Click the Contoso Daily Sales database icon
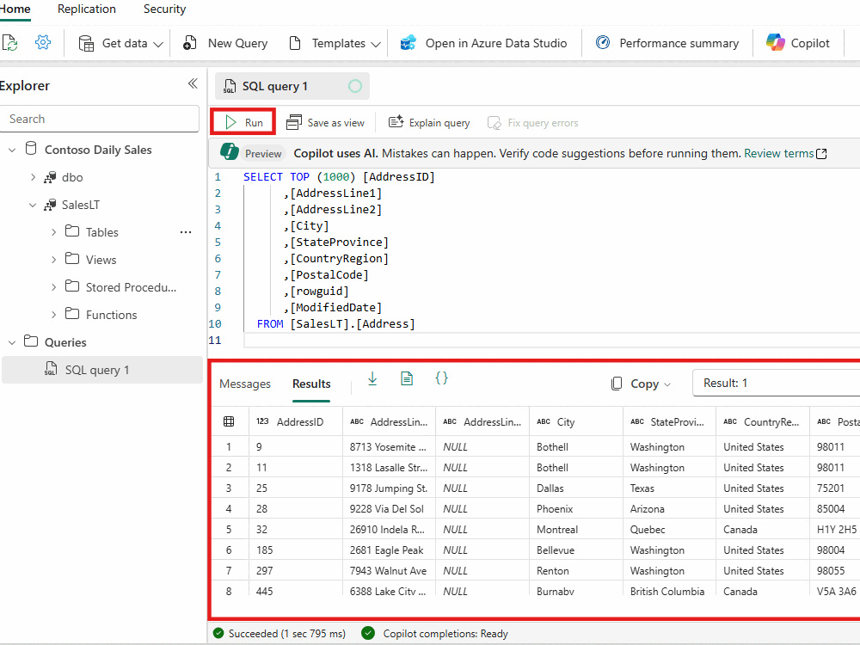The width and height of the screenshot is (860, 645). [x=31, y=149]
